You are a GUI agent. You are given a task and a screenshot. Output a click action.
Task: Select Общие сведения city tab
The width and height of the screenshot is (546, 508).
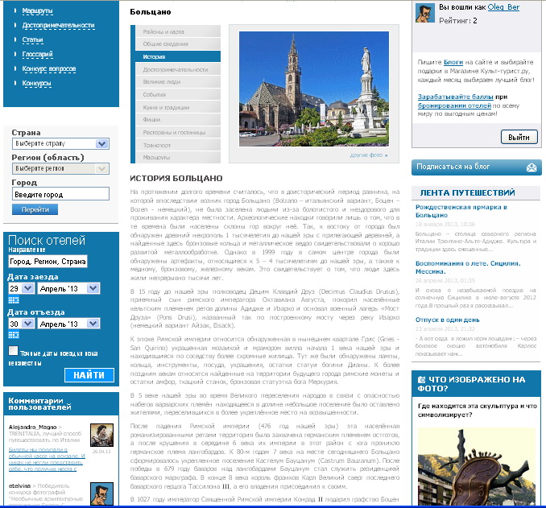178,43
